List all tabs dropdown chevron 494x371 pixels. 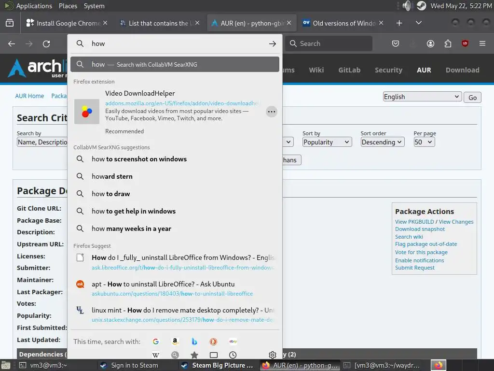[419, 23]
